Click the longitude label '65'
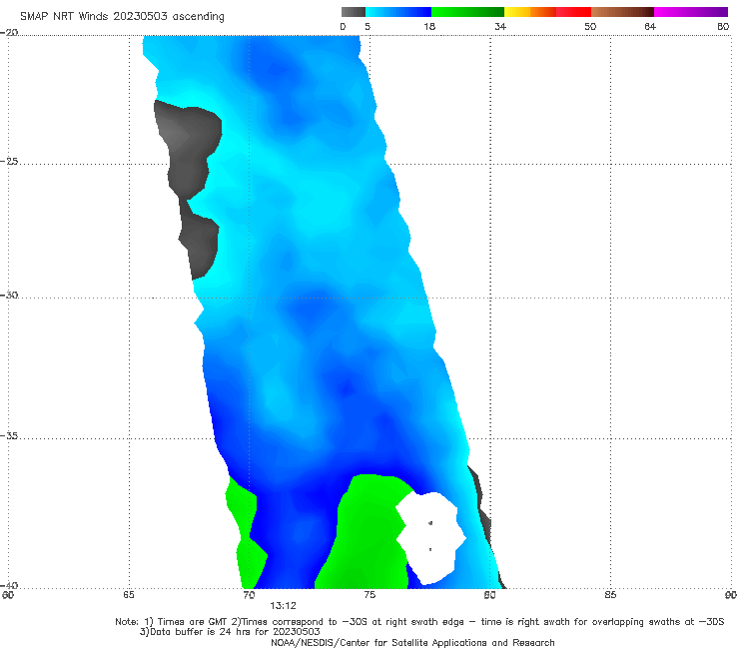The height and width of the screenshot is (649, 739). (129, 595)
